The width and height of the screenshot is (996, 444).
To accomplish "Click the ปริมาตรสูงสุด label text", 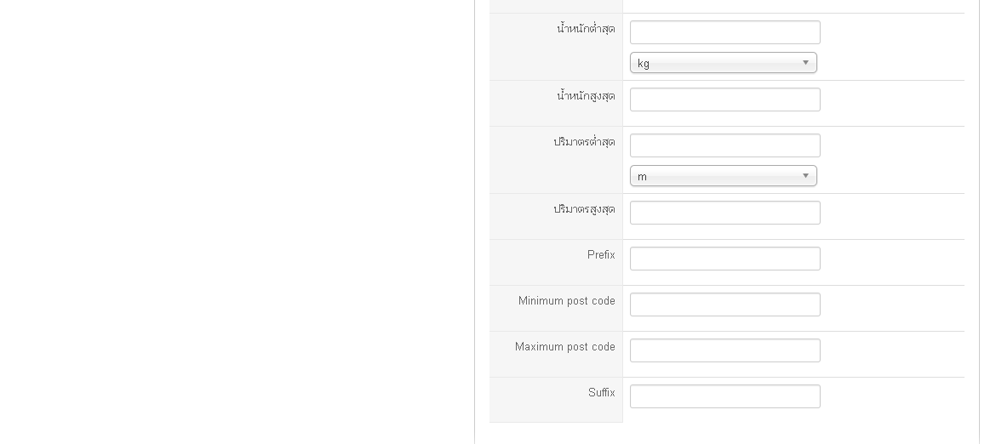I will click(584, 209).
